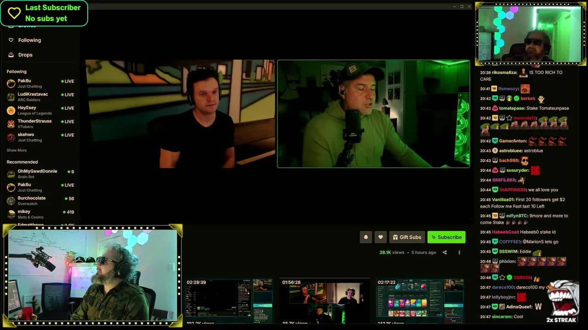The width and height of the screenshot is (588, 330).
Task: Select bach998 in the chat
Action: [509, 160]
